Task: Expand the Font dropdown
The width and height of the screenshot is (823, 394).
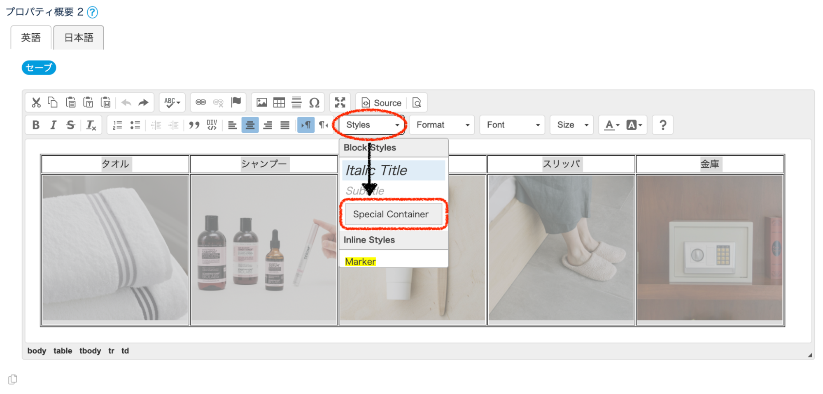Action: [512, 125]
